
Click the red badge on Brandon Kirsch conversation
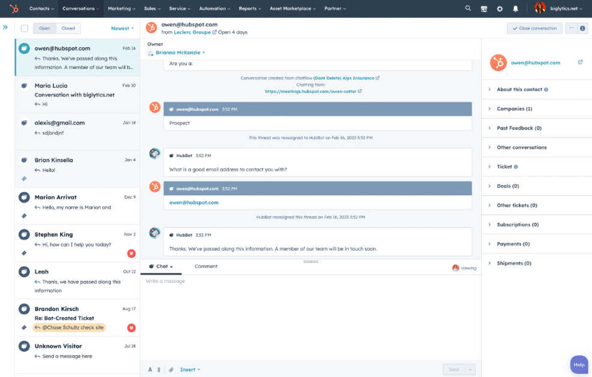pyautogui.click(x=131, y=328)
